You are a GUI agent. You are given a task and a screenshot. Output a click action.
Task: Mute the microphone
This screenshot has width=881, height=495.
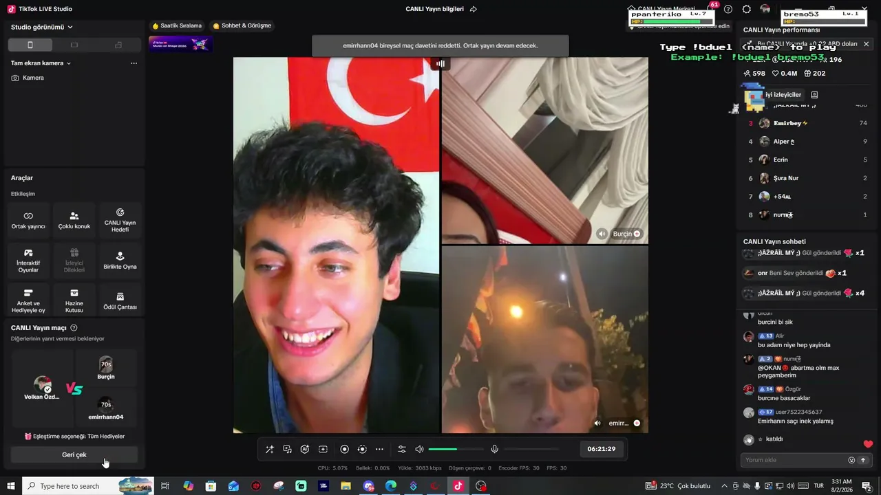tap(494, 449)
